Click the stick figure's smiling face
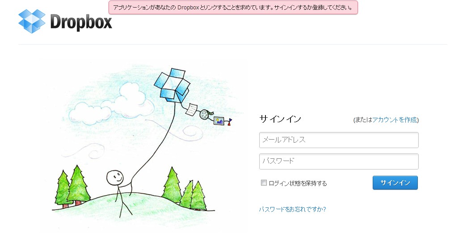 [x=115, y=178]
